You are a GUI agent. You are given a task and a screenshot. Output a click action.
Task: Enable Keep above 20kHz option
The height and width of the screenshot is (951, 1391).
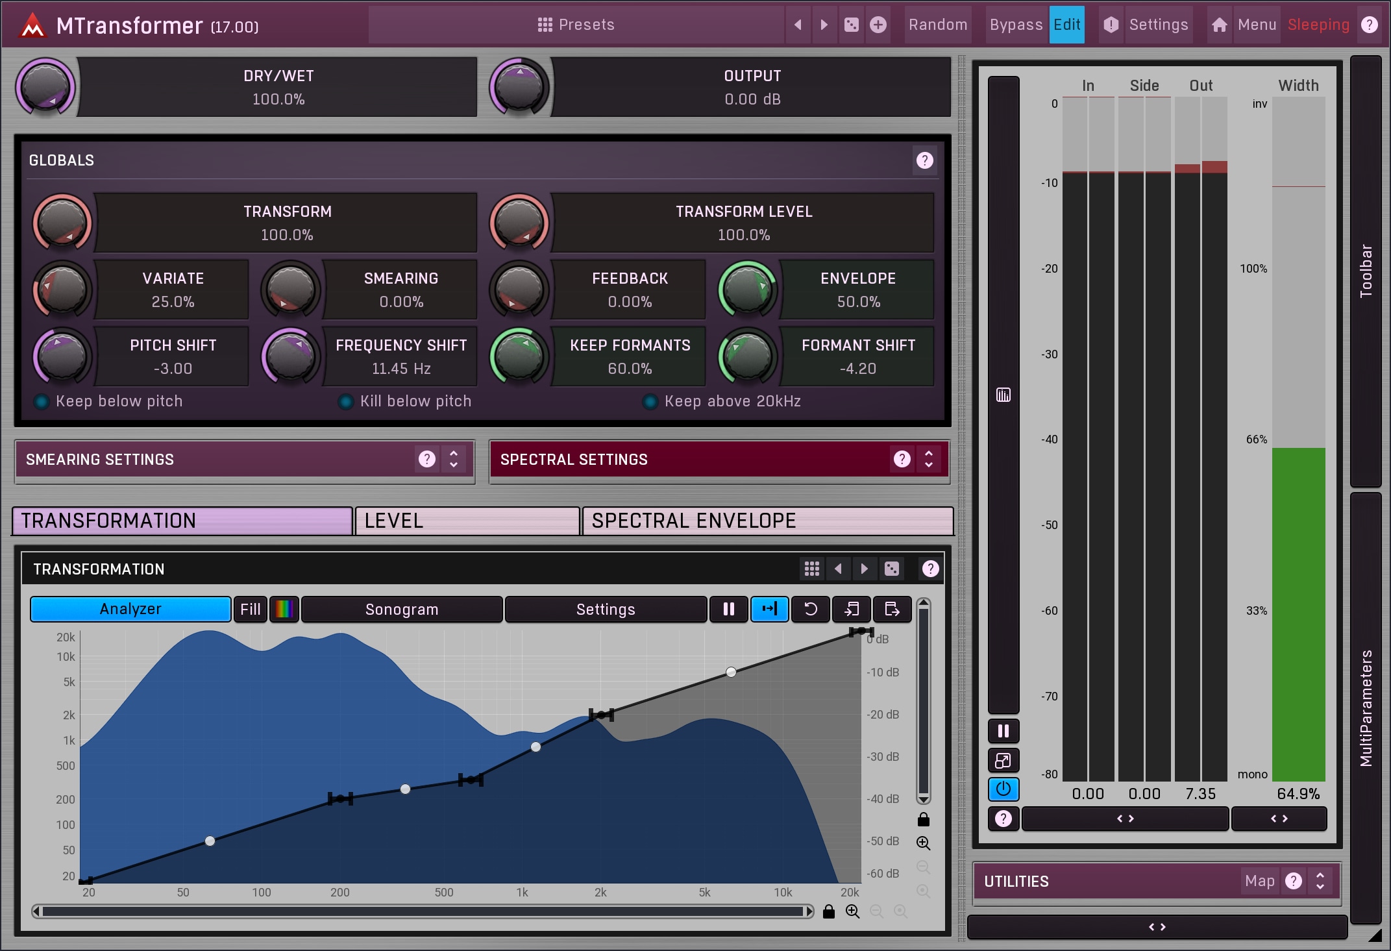point(650,402)
